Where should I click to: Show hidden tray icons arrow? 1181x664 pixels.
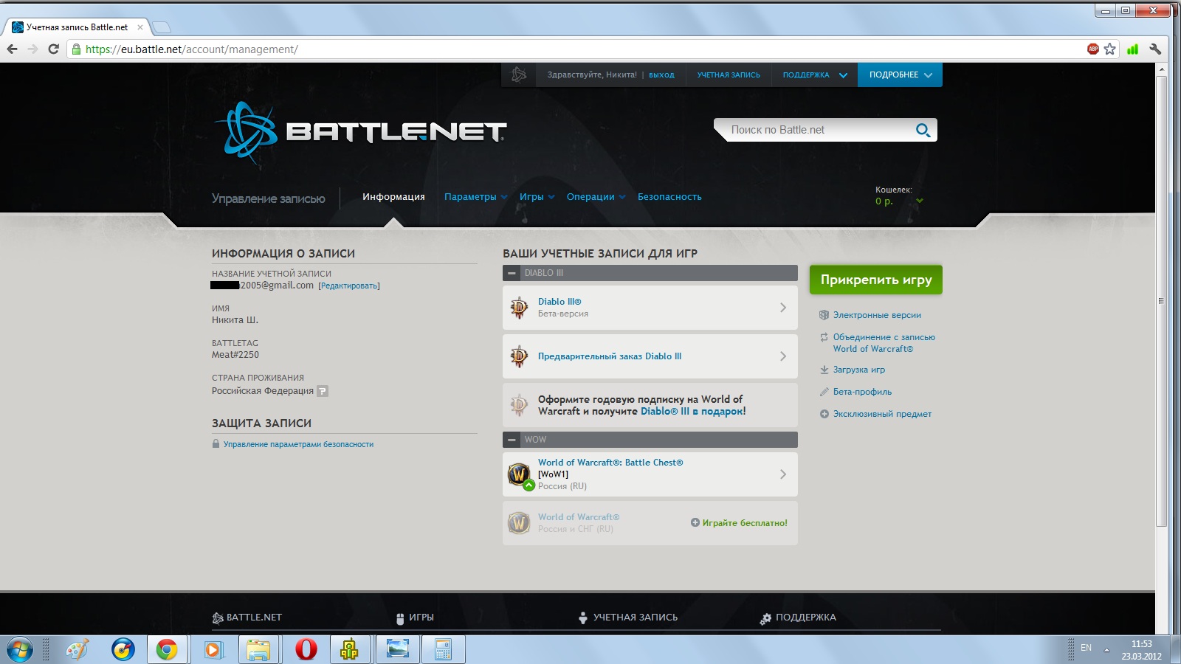1106,650
